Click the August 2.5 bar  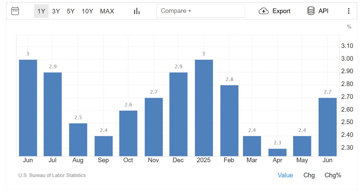tap(78, 140)
